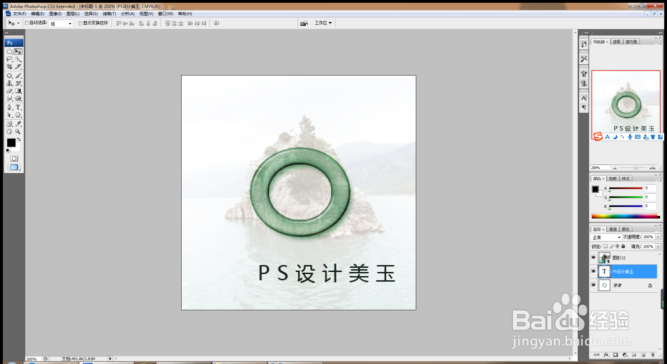Select the Crop tool
The image size is (667, 364).
pyautogui.click(x=9, y=67)
